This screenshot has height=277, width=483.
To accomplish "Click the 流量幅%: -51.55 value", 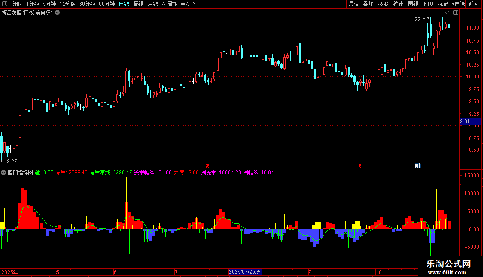I will 153,173.
